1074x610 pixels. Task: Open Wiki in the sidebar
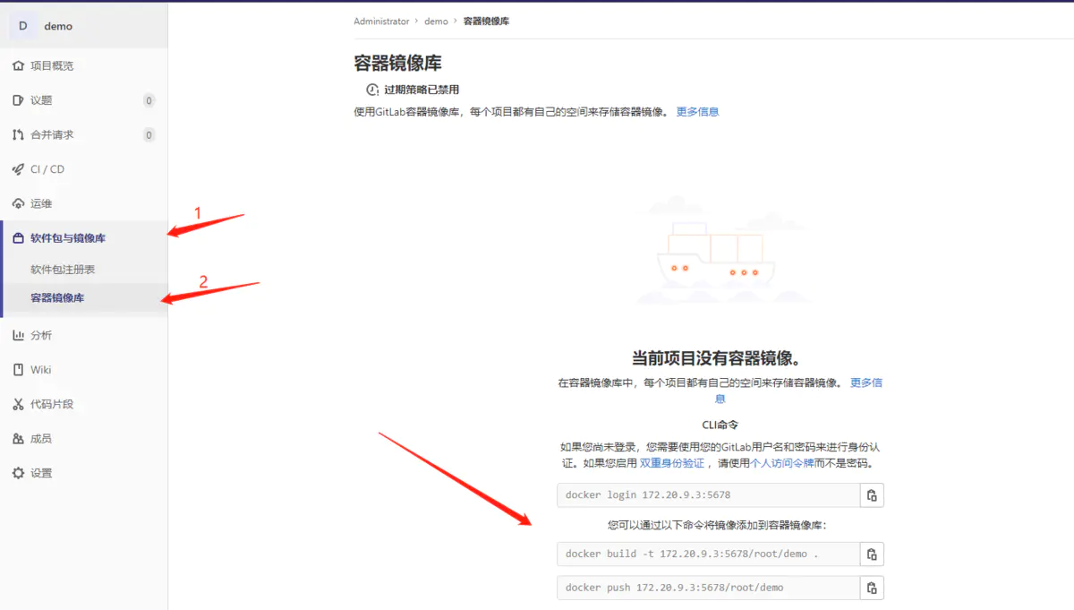coord(40,370)
